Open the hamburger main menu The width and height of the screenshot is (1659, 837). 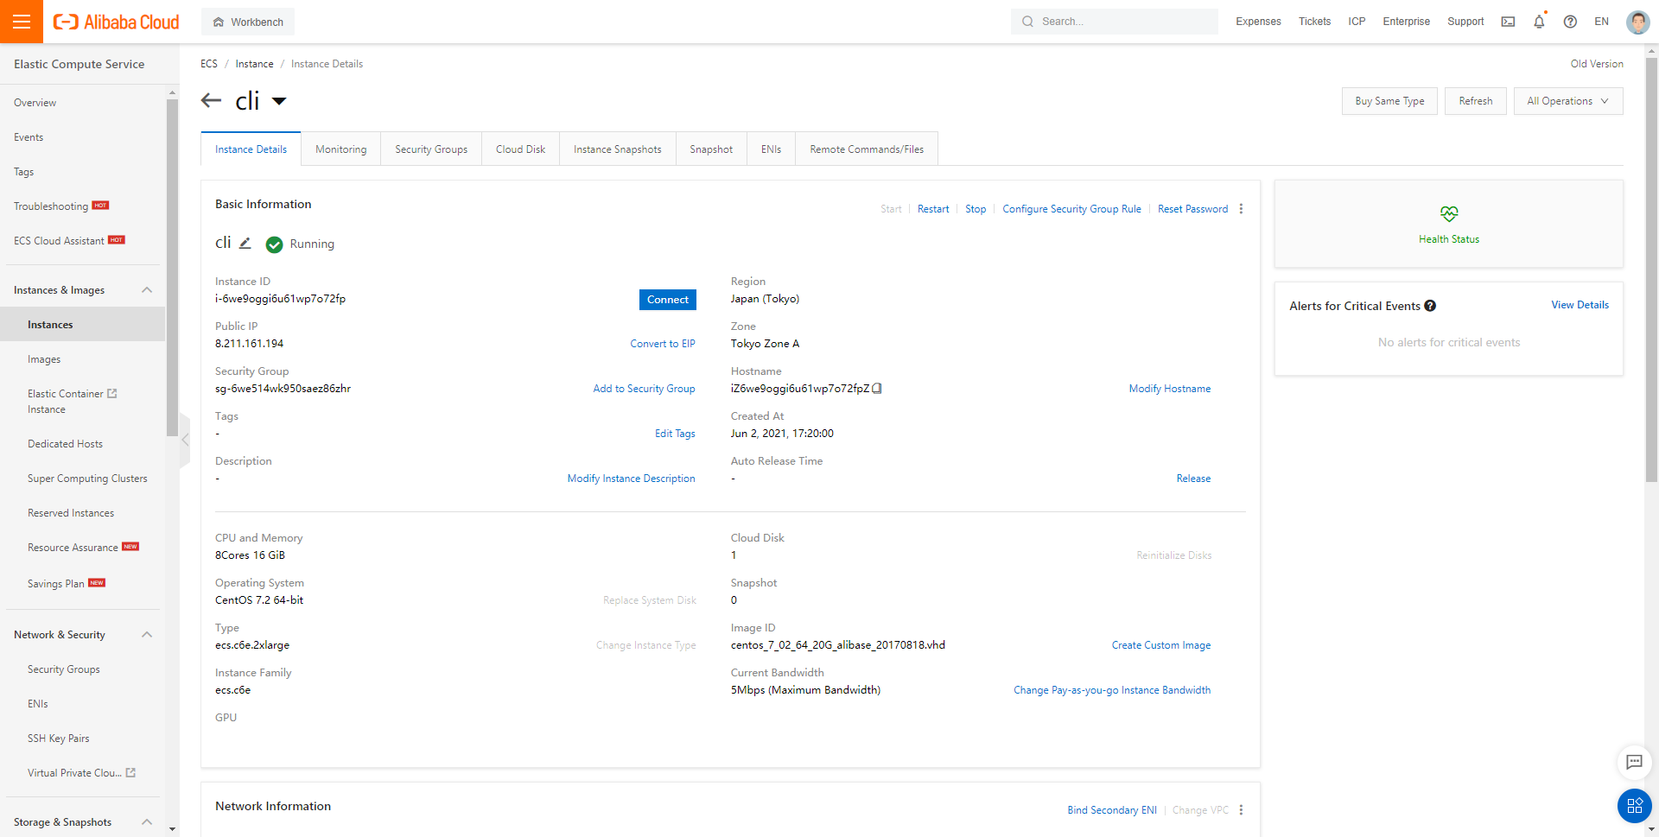(x=22, y=22)
